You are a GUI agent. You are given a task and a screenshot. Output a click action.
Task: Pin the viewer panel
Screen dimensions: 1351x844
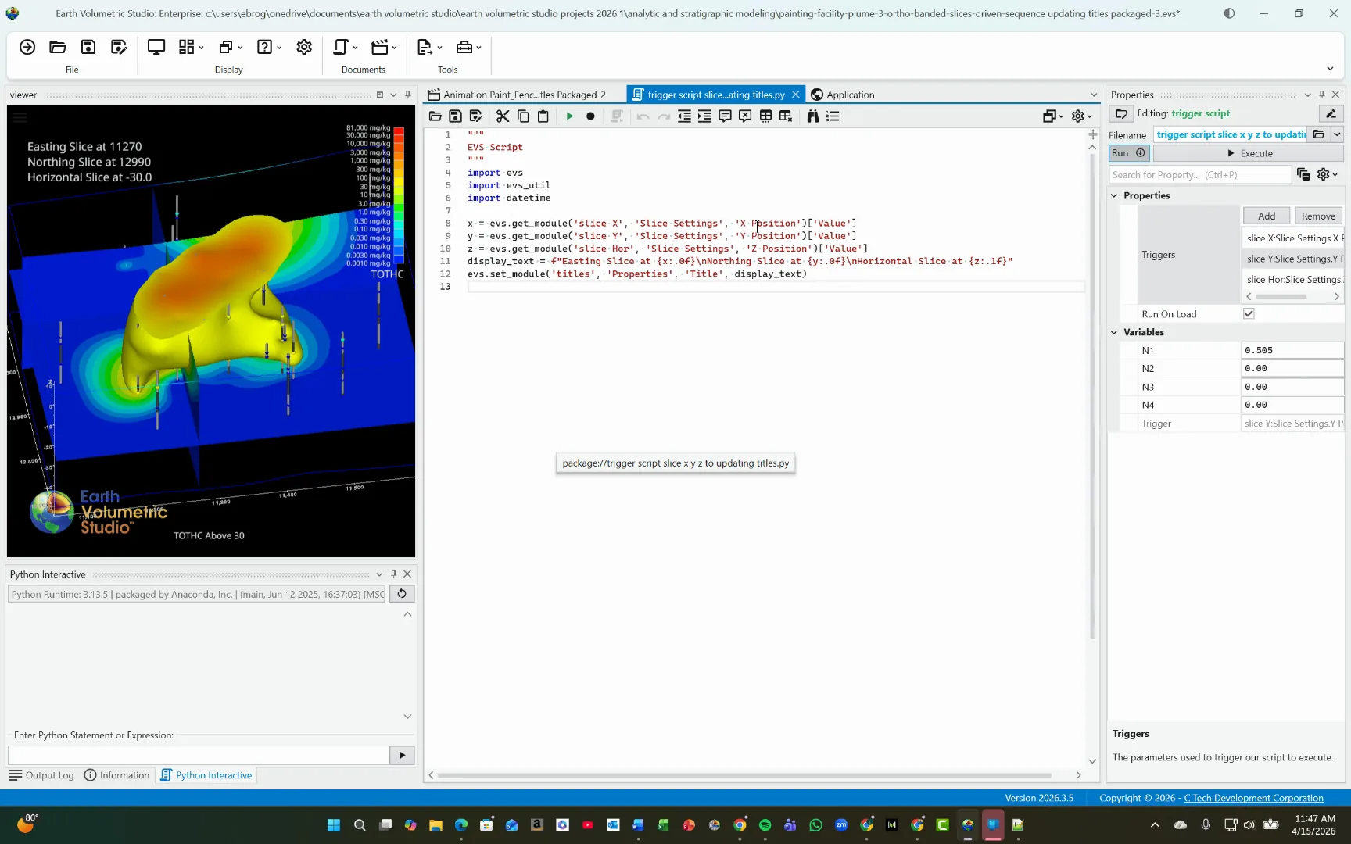pos(408,95)
